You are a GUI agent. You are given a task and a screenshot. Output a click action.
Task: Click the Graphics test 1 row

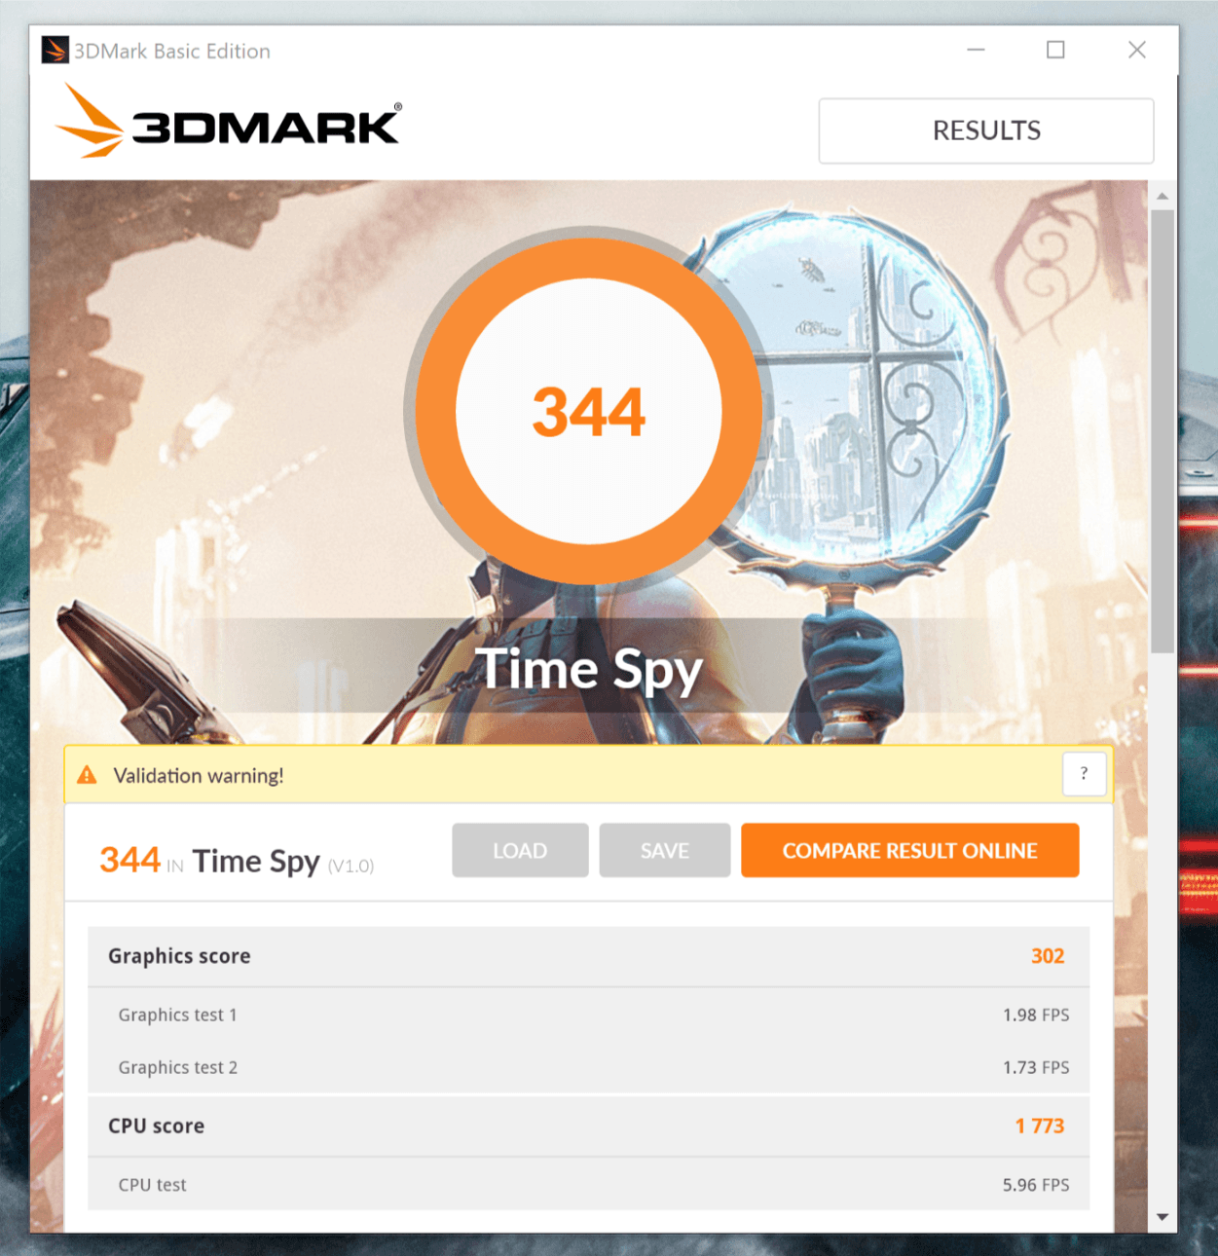tap(588, 1015)
